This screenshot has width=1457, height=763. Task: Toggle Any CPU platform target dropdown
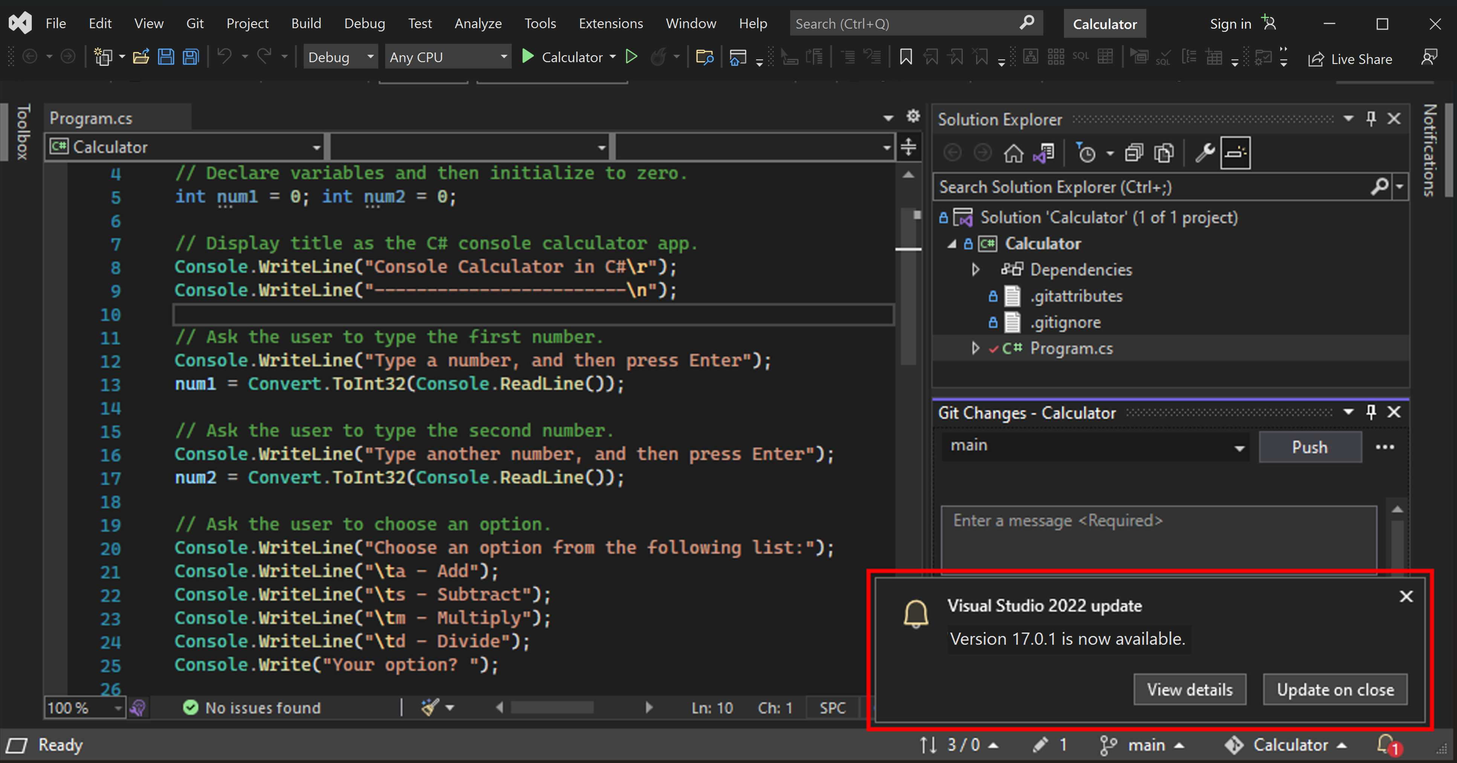tap(472, 58)
